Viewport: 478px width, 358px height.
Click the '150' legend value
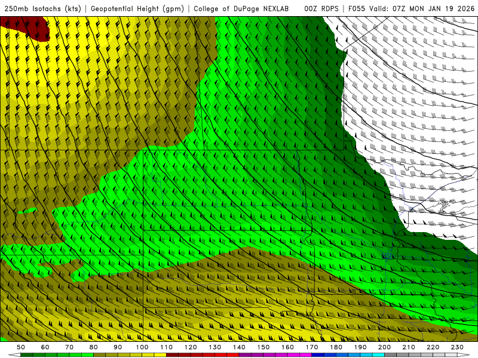point(263,347)
